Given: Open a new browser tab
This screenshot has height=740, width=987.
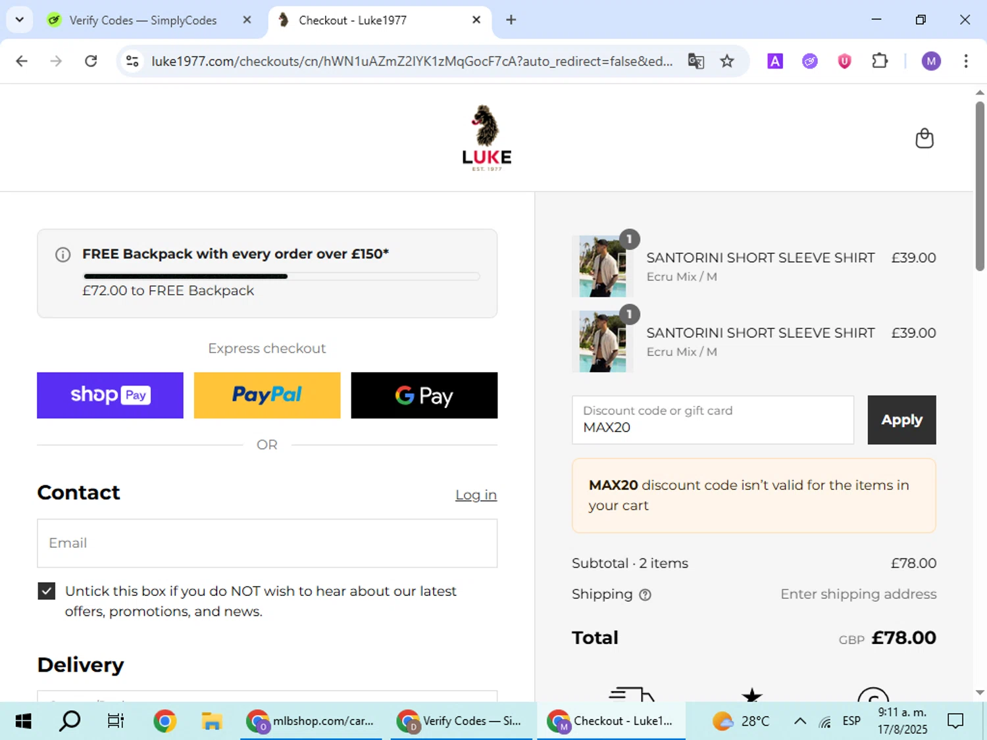Looking at the screenshot, I should (x=511, y=20).
